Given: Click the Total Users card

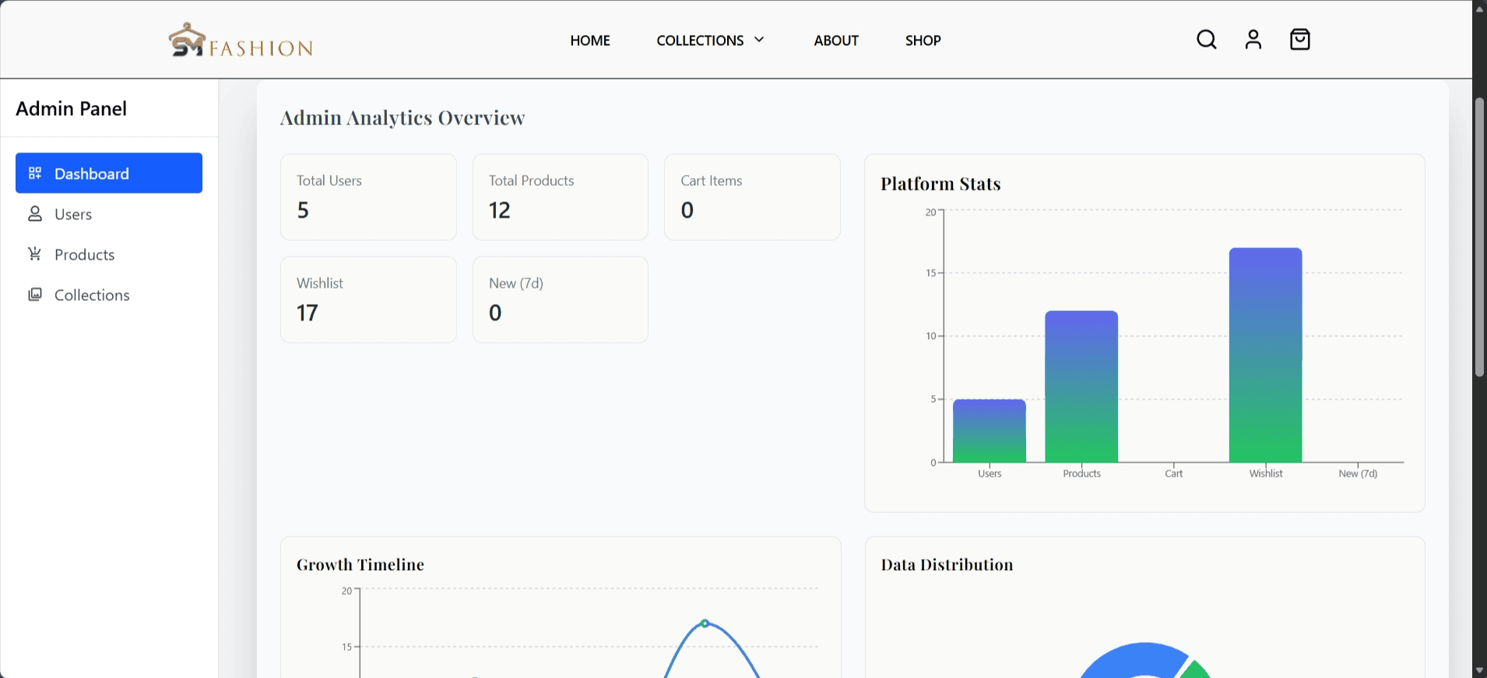Looking at the screenshot, I should [368, 197].
